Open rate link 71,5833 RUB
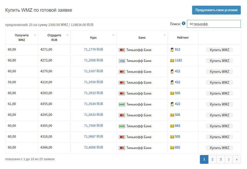The height and width of the screenshot is (169, 247). tap(93, 115)
